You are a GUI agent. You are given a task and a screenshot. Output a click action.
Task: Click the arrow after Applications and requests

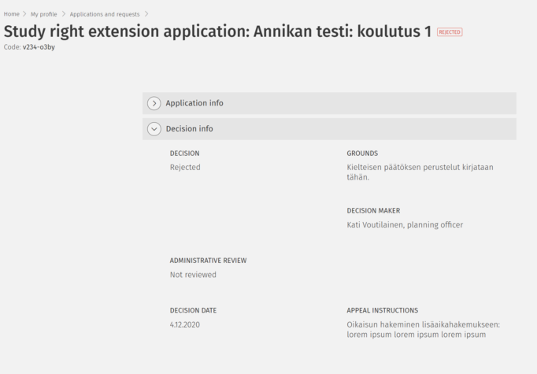coord(146,14)
